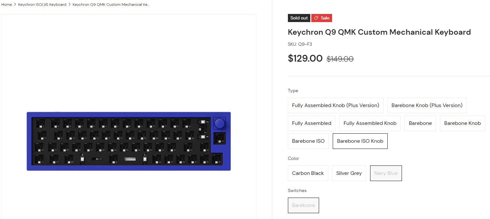
Task: Select the Navy Blue color option
Action: pyautogui.click(x=386, y=173)
